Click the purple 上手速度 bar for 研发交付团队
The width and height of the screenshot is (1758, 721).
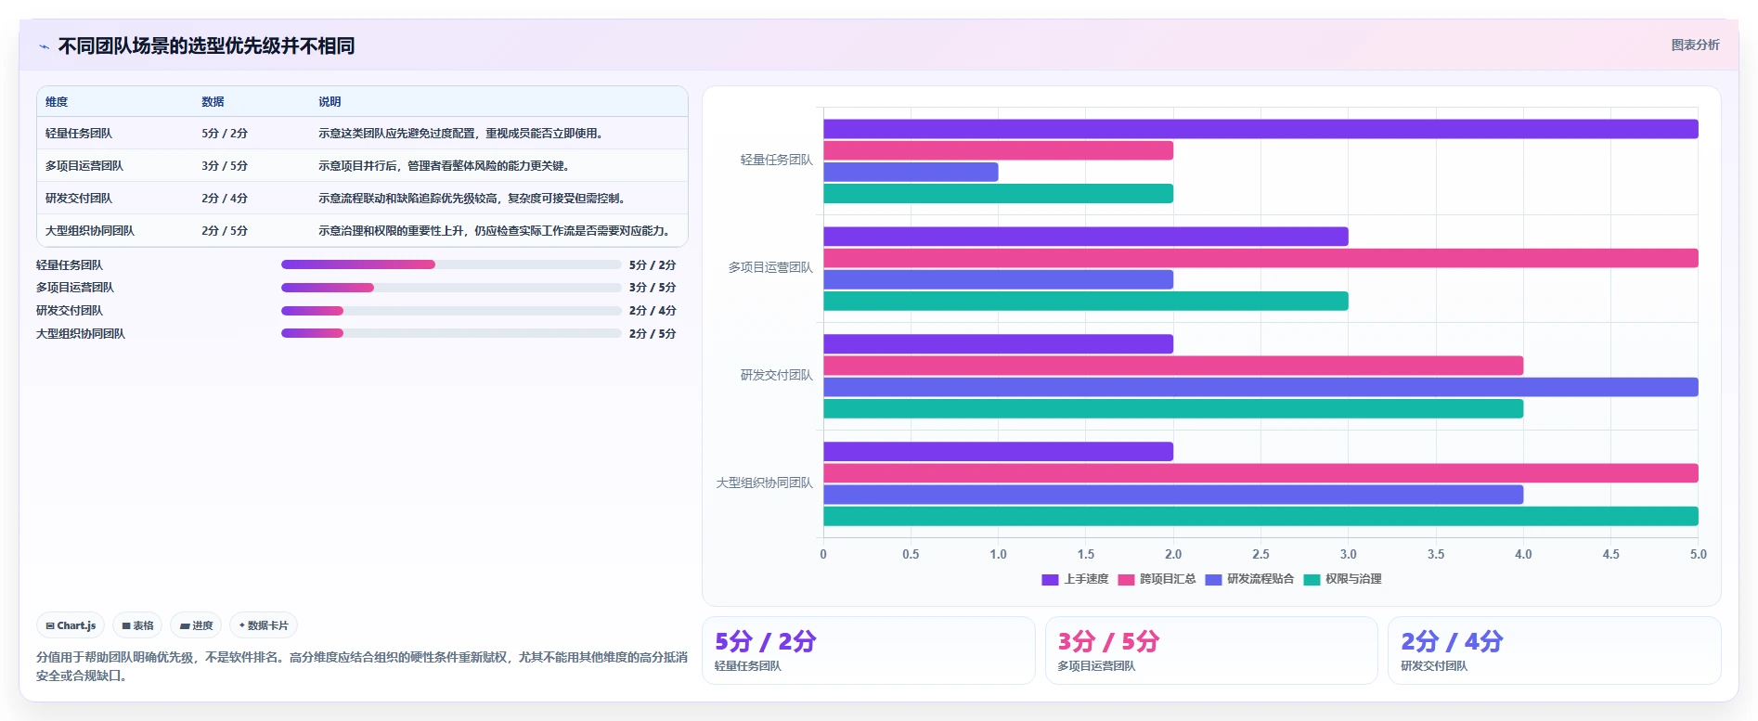coord(998,344)
